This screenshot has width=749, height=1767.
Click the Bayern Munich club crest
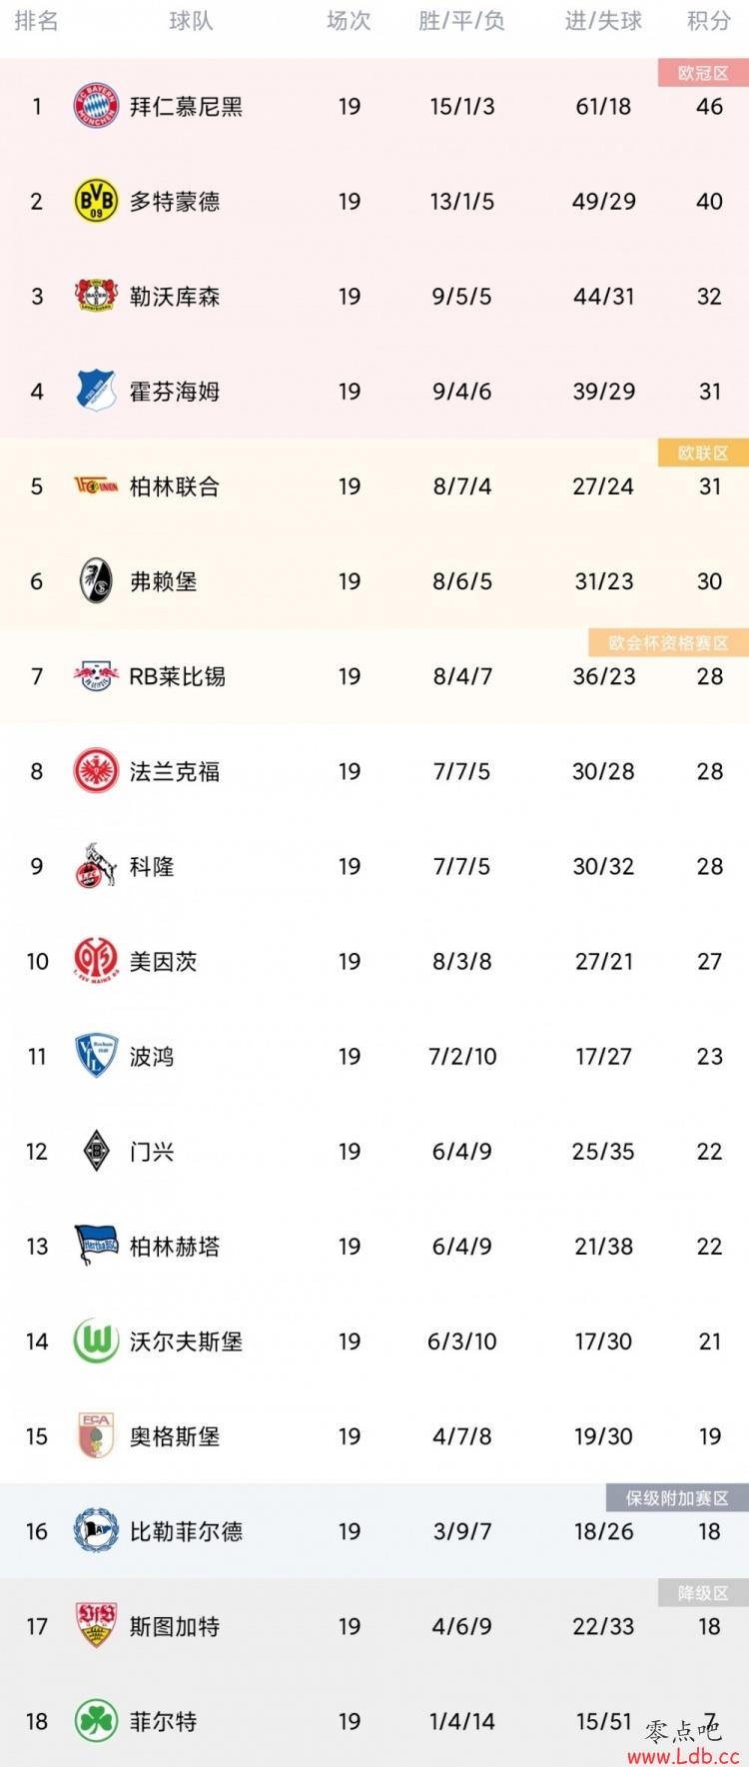click(96, 106)
